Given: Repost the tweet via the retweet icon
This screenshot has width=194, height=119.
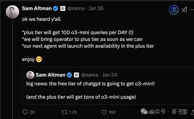Looking at the screenshot, I should 64,112.
